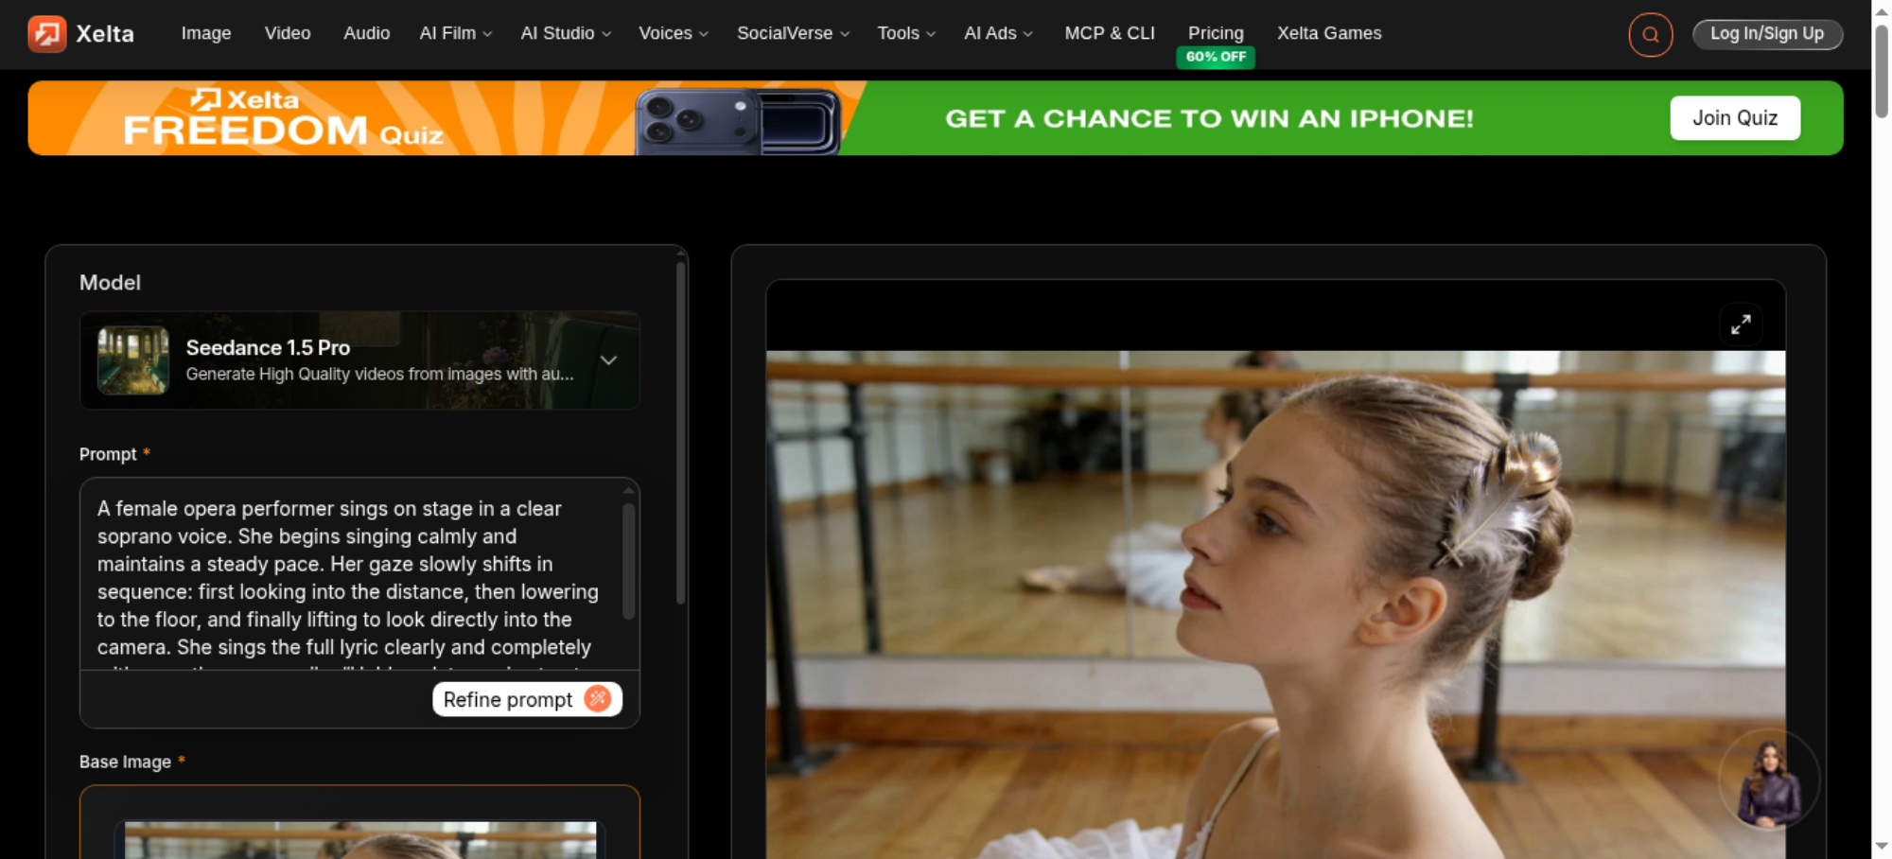Image resolution: width=1892 pixels, height=859 pixels.
Task: Open the Pricing page link
Action: 1216,33
